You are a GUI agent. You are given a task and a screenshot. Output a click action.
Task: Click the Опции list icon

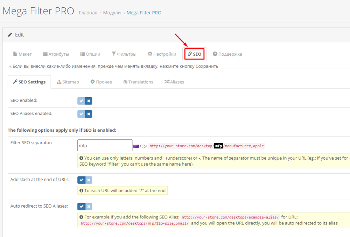tap(83, 54)
